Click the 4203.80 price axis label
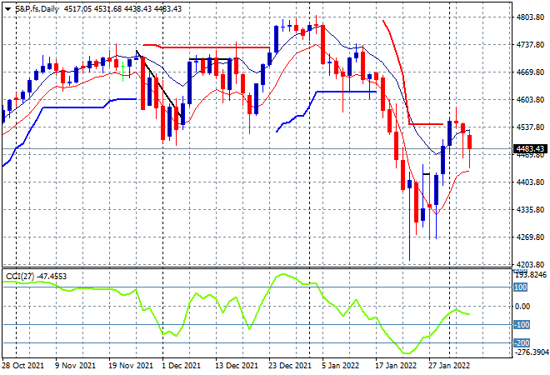 coord(530,264)
